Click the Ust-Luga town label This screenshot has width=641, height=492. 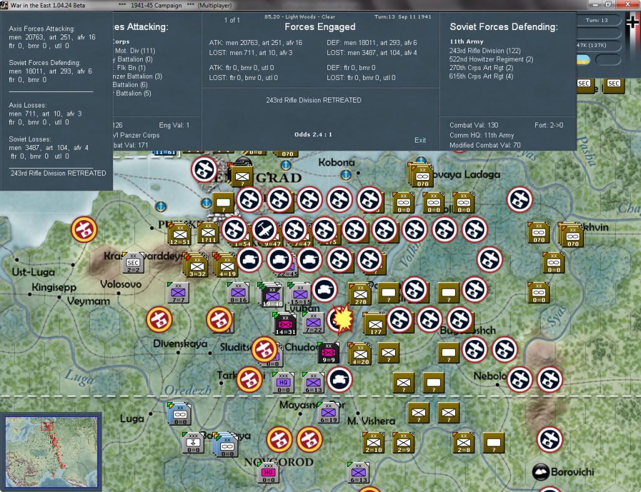click(33, 272)
